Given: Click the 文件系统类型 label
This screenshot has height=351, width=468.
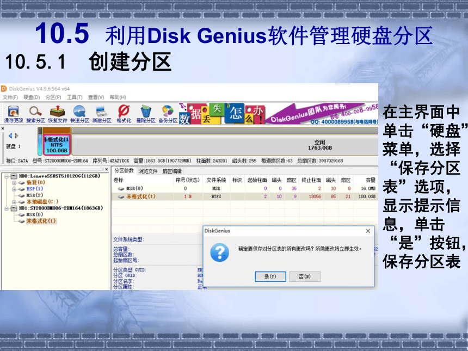Looking at the screenshot, I should pyautogui.click(x=128, y=239).
